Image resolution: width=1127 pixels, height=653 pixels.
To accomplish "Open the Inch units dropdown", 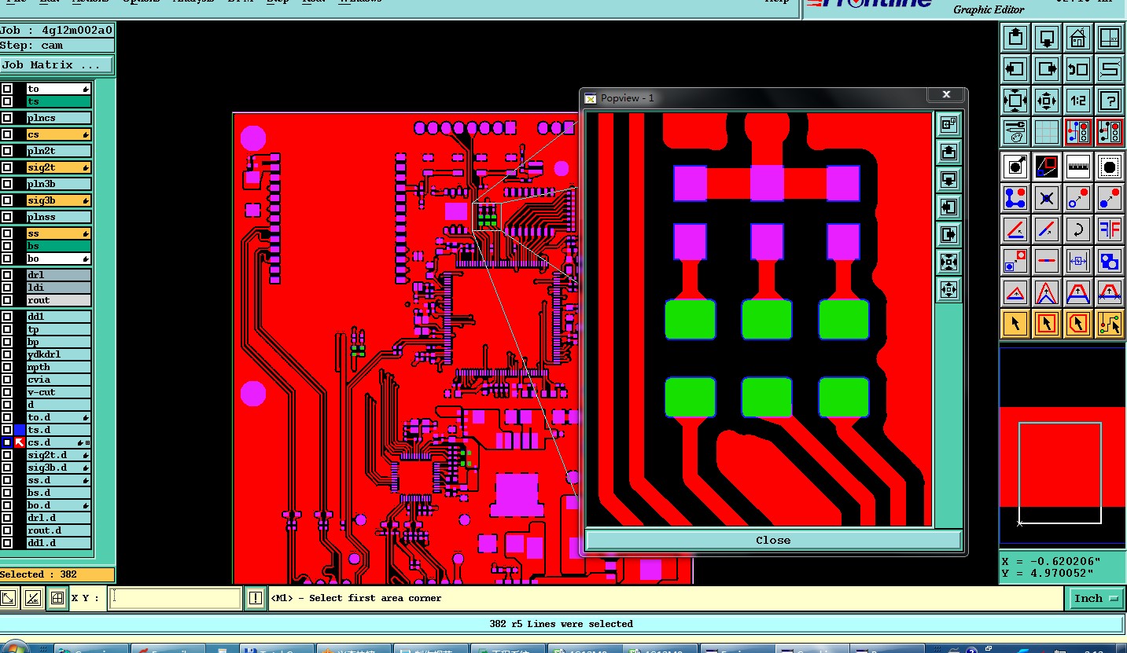I will tap(1096, 598).
